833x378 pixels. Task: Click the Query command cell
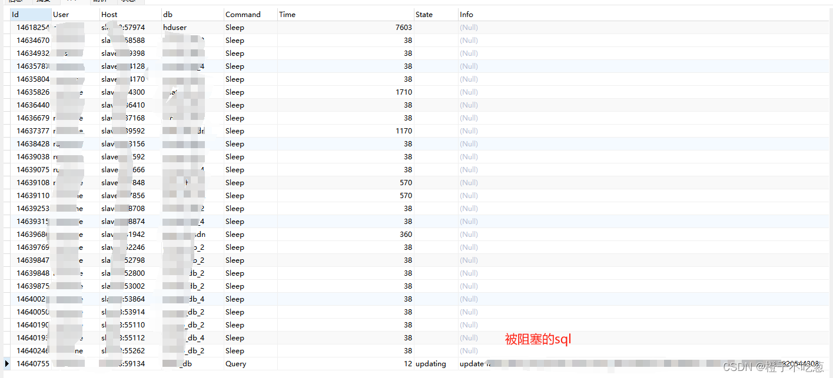click(x=235, y=364)
